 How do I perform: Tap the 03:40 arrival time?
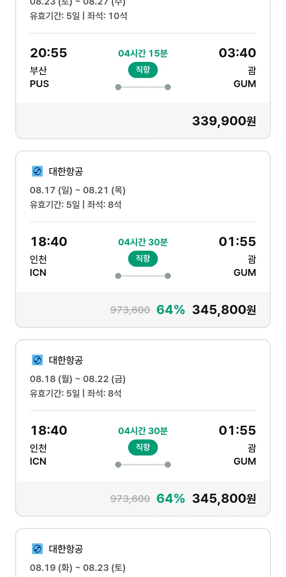(x=237, y=53)
